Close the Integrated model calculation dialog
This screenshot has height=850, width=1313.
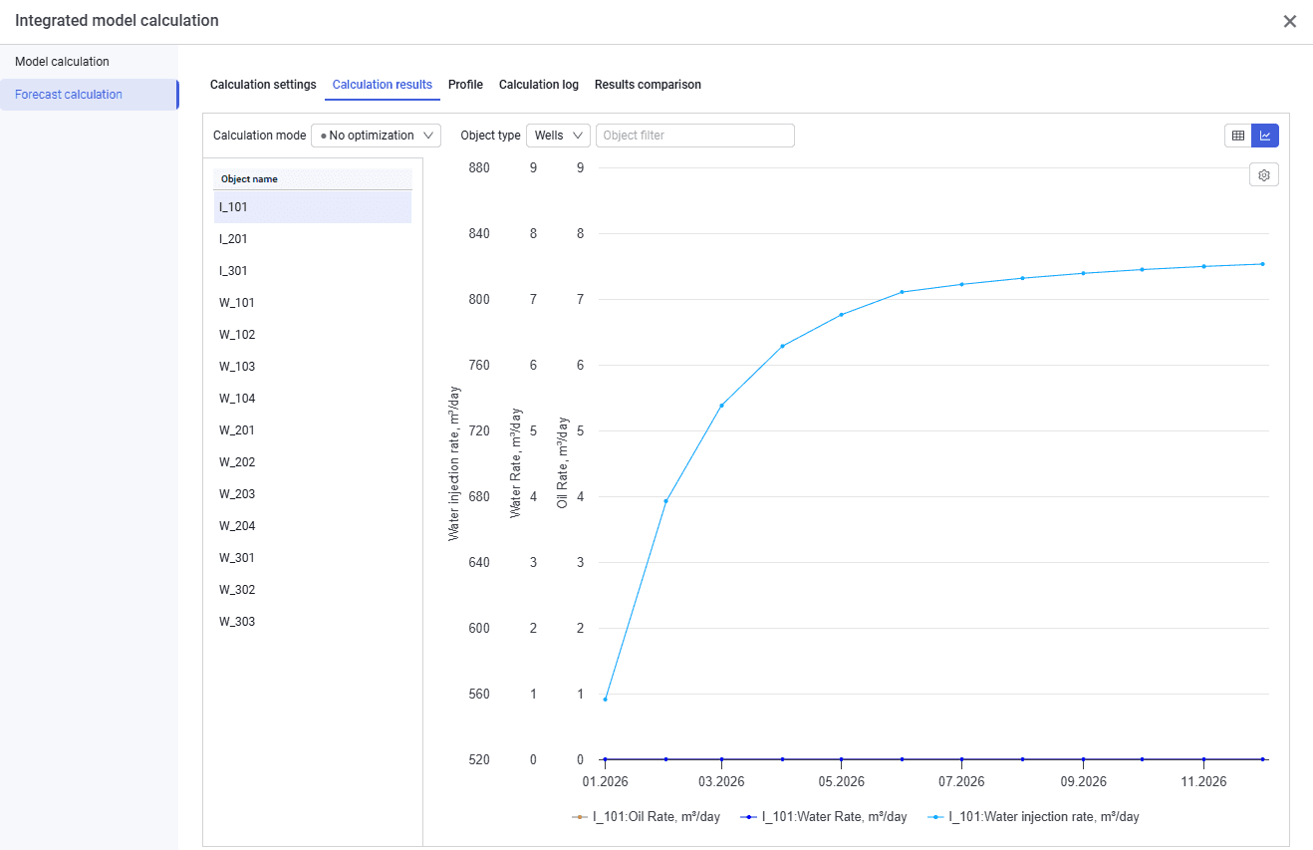pyautogui.click(x=1290, y=21)
